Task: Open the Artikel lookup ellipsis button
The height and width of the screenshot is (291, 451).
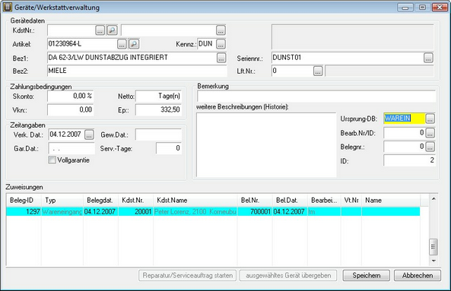Action: [122, 44]
